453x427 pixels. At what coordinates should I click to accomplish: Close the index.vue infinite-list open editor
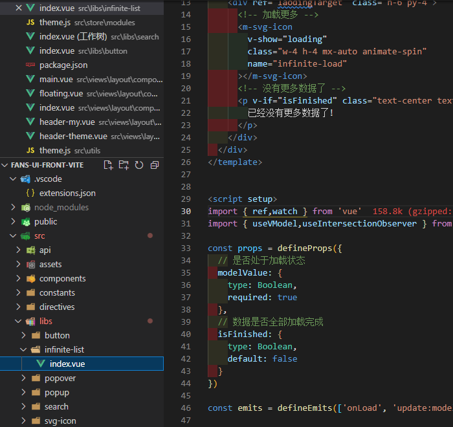[x=18, y=8]
